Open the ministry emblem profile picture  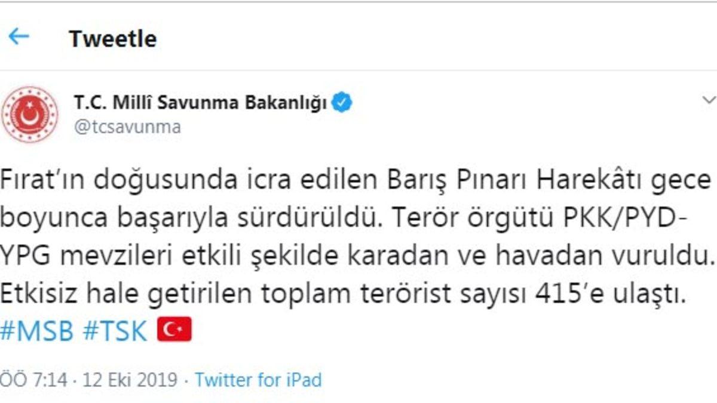[29, 114]
